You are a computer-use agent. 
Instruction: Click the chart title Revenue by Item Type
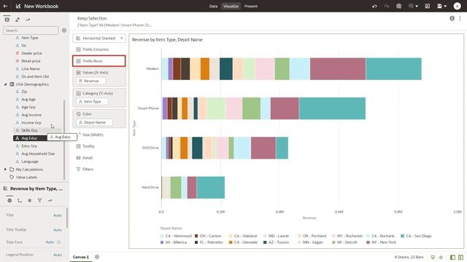tap(167, 39)
